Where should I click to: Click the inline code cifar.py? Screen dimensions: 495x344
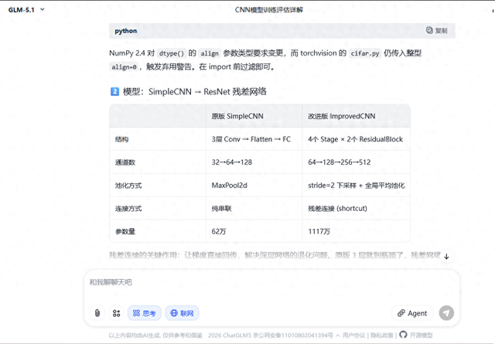click(365, 53)
